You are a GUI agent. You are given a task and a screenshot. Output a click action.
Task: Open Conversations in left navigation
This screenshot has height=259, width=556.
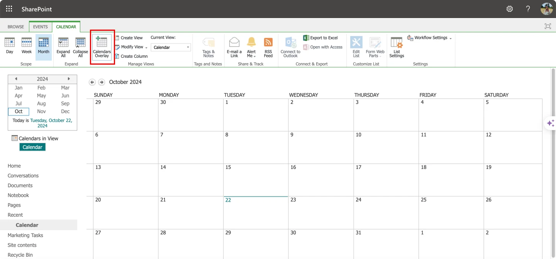click(x=23, y=175)
